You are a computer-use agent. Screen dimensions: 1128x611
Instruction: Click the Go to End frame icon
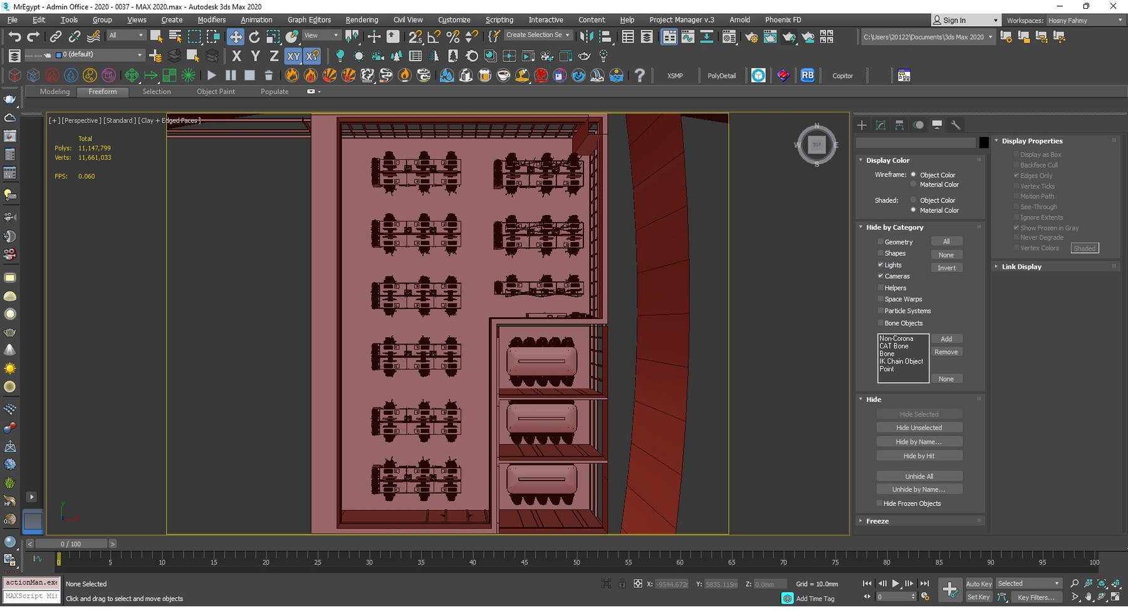tap(924, 583)
